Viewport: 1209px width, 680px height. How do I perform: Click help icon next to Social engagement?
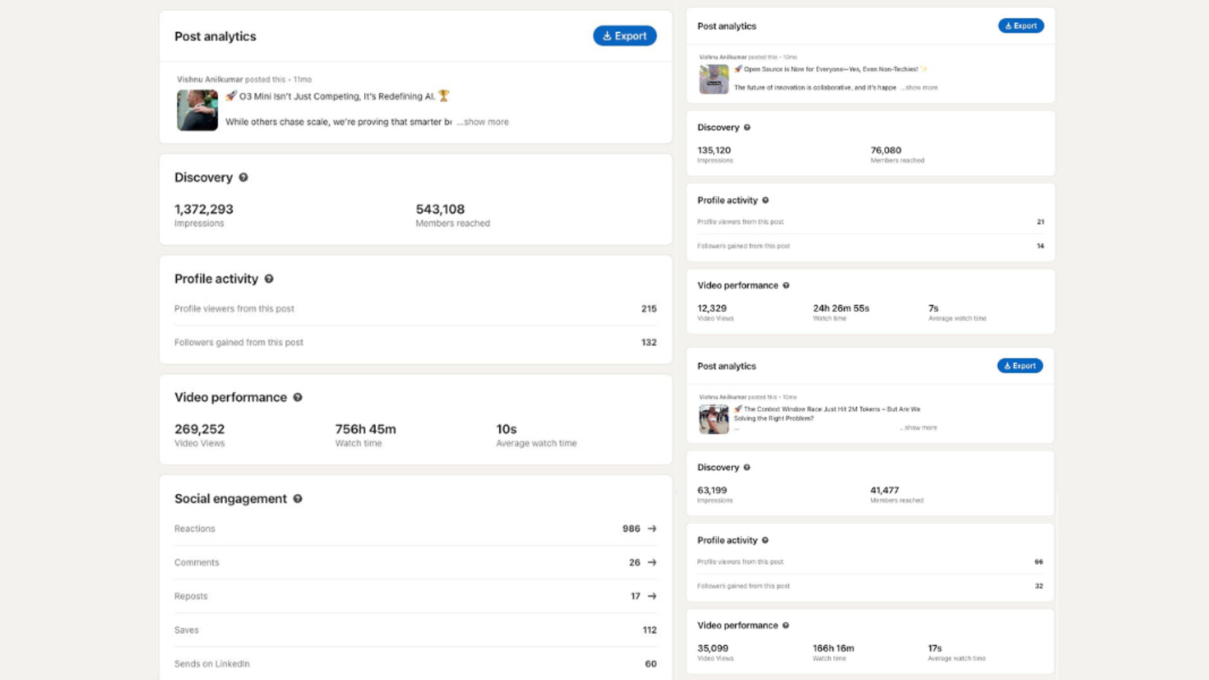coord(298,499)
